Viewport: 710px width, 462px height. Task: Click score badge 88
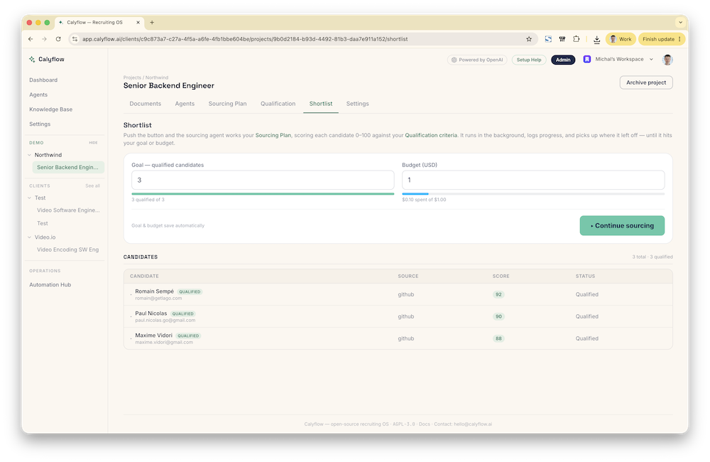tap(498, 338)
